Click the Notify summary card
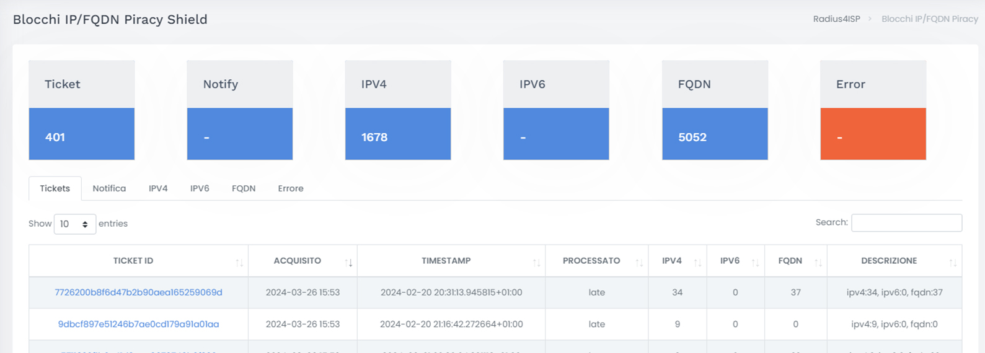The width and height of the screenshot is (985, 353). [x=240, y=110]
